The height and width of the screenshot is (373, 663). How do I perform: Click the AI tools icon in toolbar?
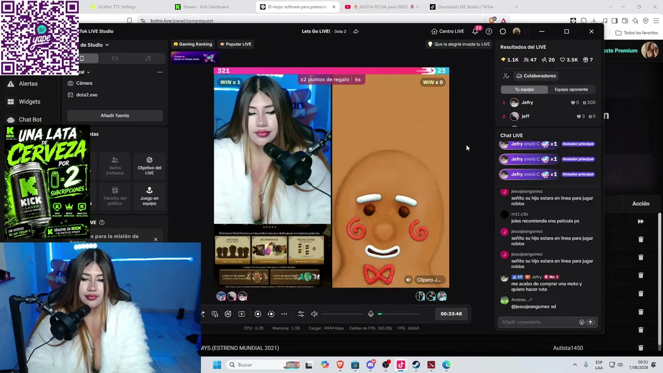[228, 314]
